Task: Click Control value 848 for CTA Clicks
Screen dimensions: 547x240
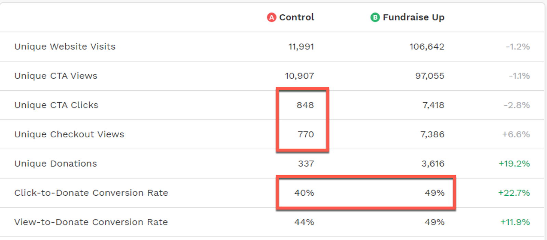Action: point(305,105)
